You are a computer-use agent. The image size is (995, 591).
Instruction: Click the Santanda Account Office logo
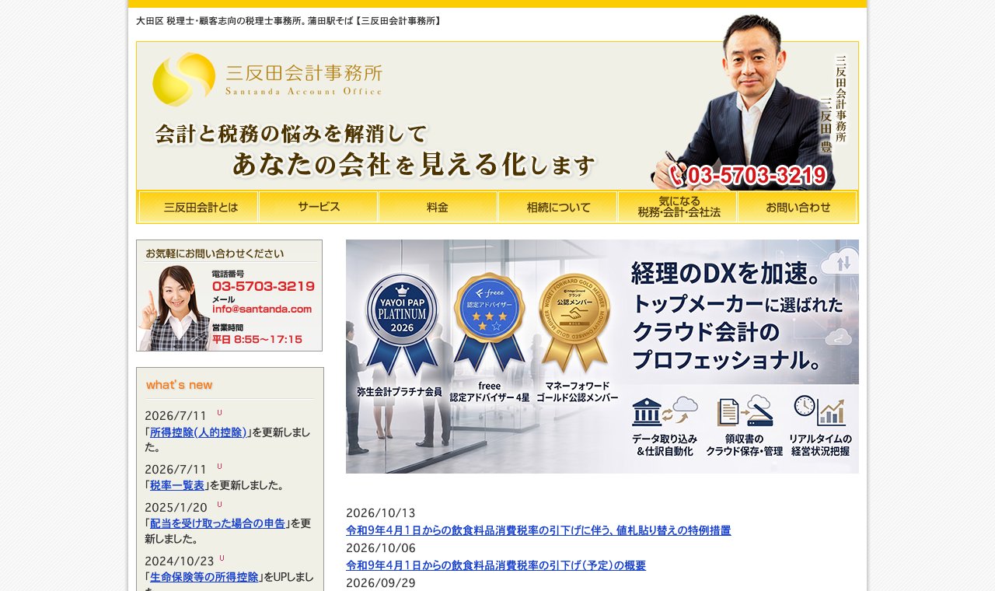click(x=267, y=79)
